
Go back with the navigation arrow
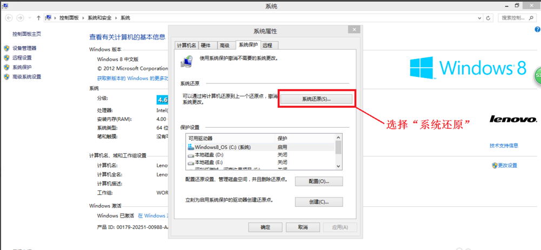click(x=9, y=18)
